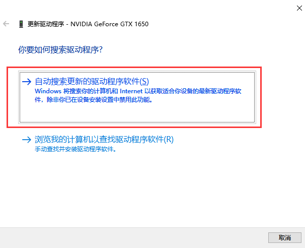The image size is (305, 248).
Task: Click the line 除非你已在设备安装设置中禁用此功能
Action: coord(99,100)
